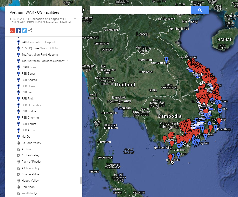The height and width of the screenshot is (197, 238).
Task: Open AFV HQ (Free World Building)
Action: pyautogui.click(x=41, y=48)
